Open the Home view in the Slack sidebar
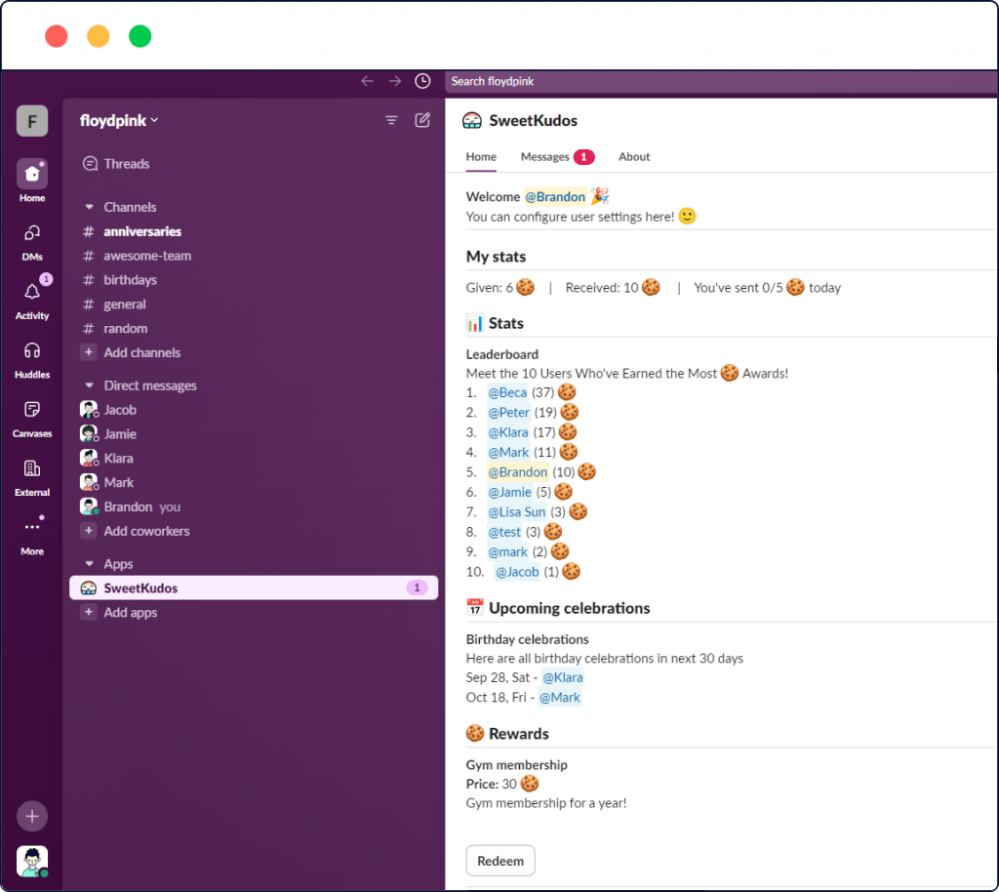The image size is (999, 892). (31, 174)
